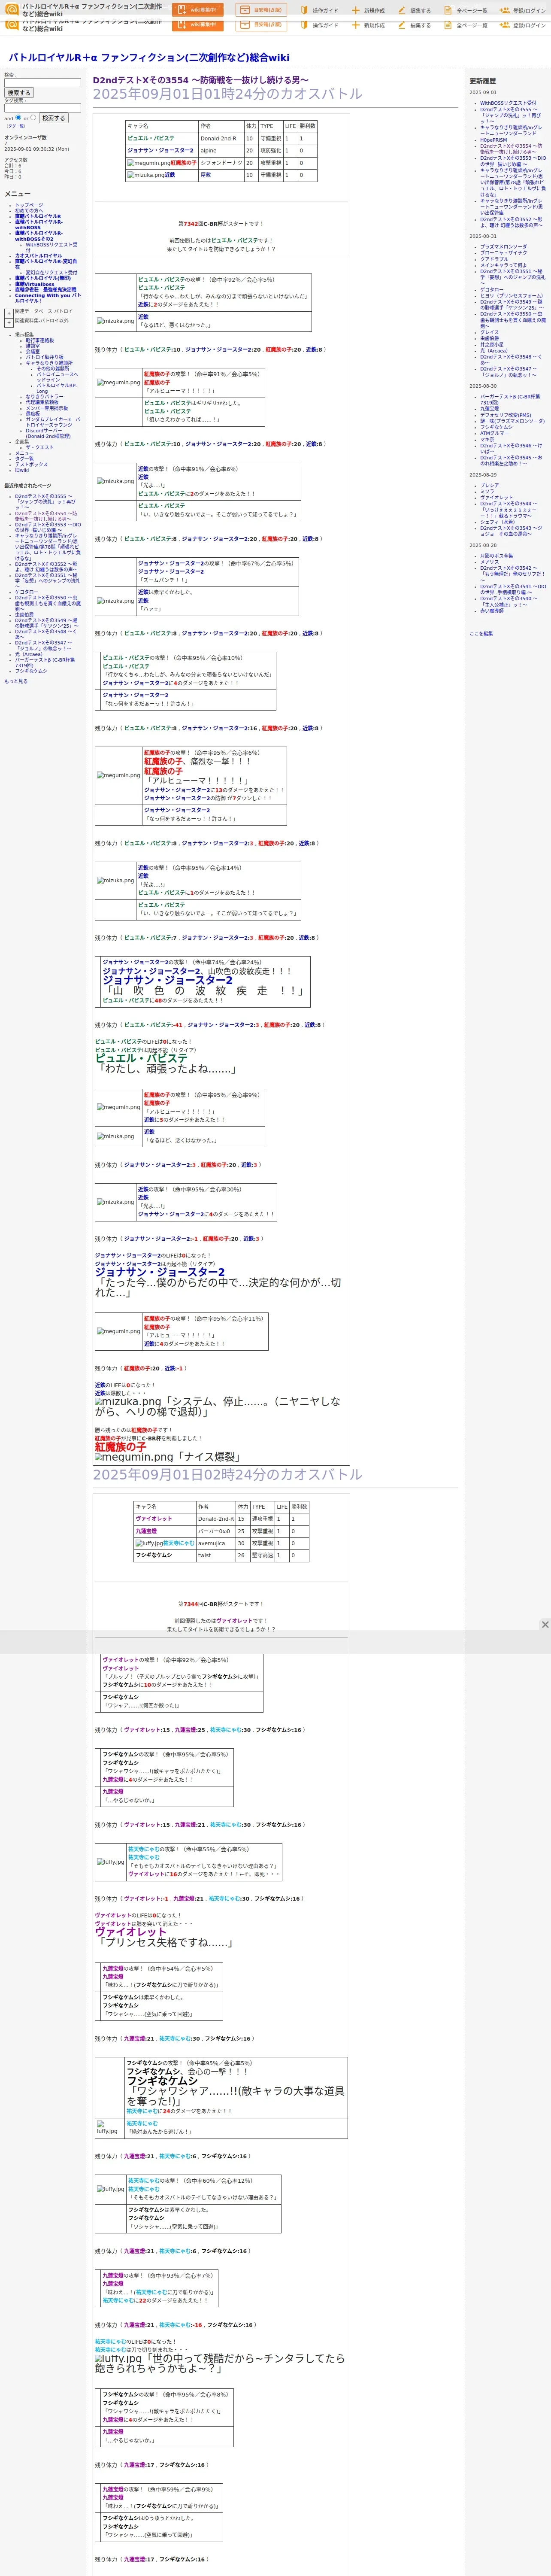The width and height of the screenshot is (551, 2576).
Task: Click the avemujica author cell
Action: tap(215, 1543)
